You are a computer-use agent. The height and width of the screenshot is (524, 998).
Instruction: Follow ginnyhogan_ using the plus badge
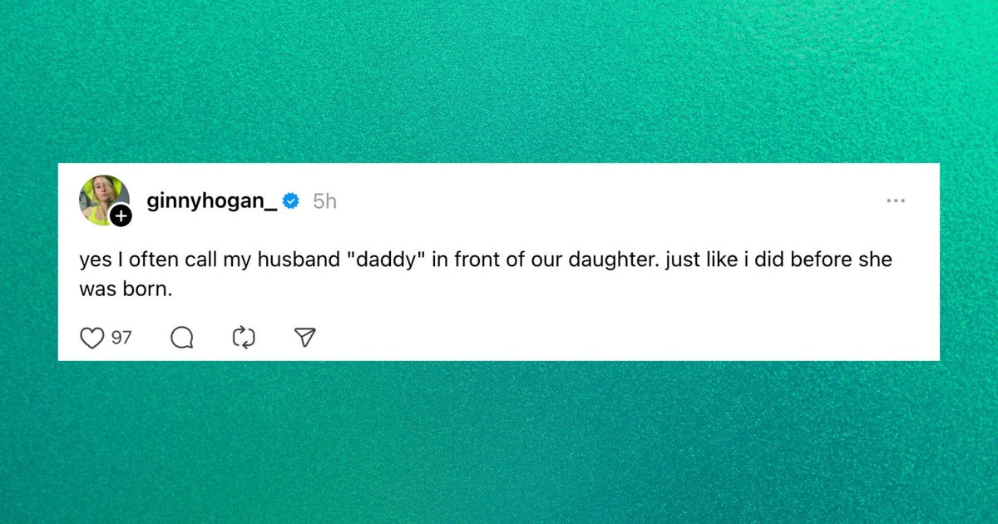pos(121,217)
